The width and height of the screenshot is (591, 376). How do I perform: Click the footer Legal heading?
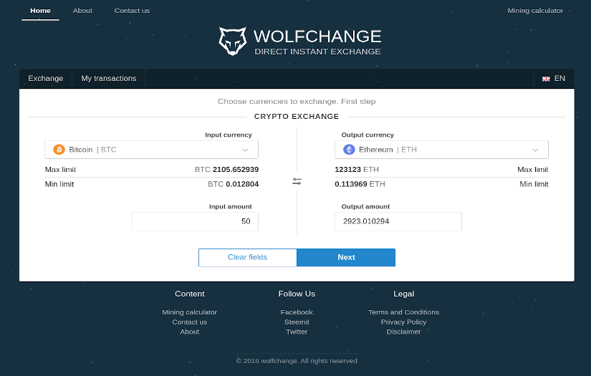point(404,294)
